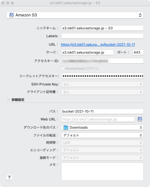Click the アクセスキー ID field
This screenshot has width=150, height=187.
point(102,61)
